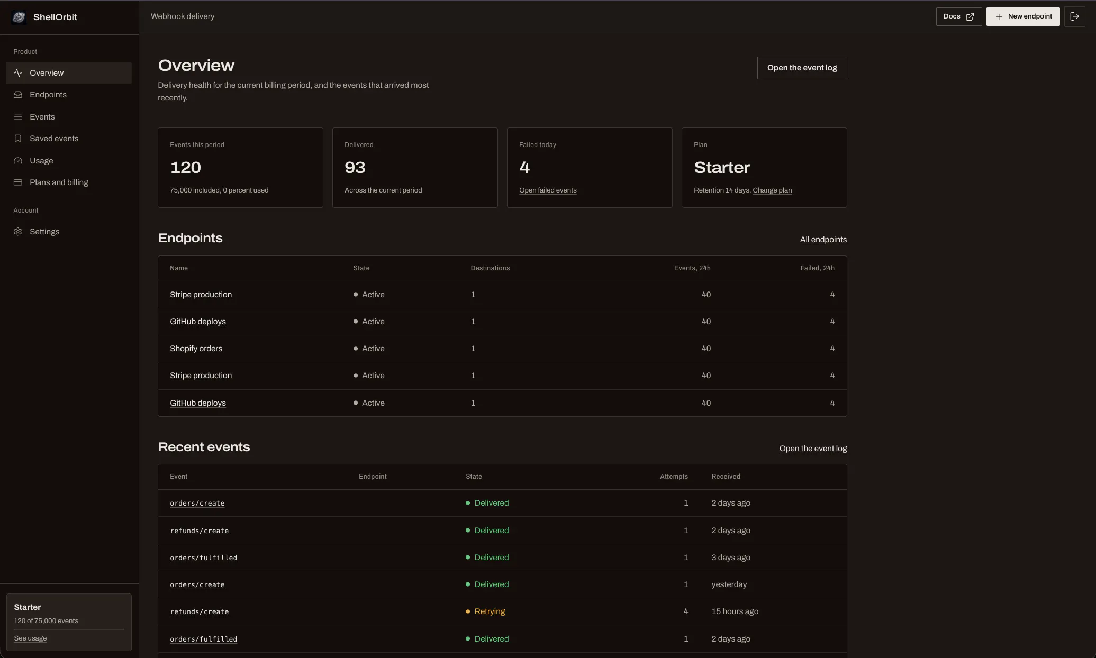Click the plus icon on New endpoint

coord(999,17)
